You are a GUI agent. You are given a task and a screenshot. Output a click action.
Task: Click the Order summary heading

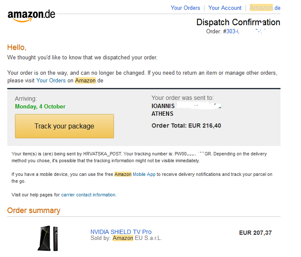(34, 210)
